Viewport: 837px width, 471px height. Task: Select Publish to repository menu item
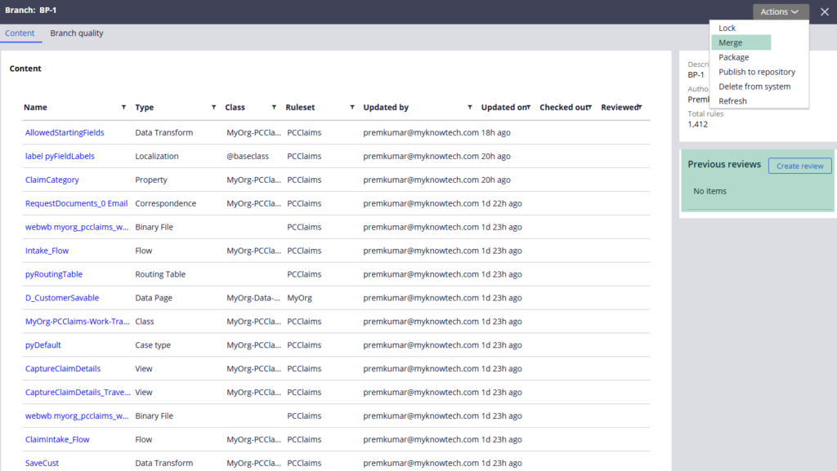(x=757, y=72)
